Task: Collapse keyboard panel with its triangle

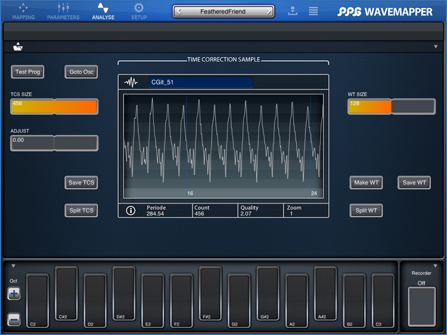Action: [x=13, y=266]
